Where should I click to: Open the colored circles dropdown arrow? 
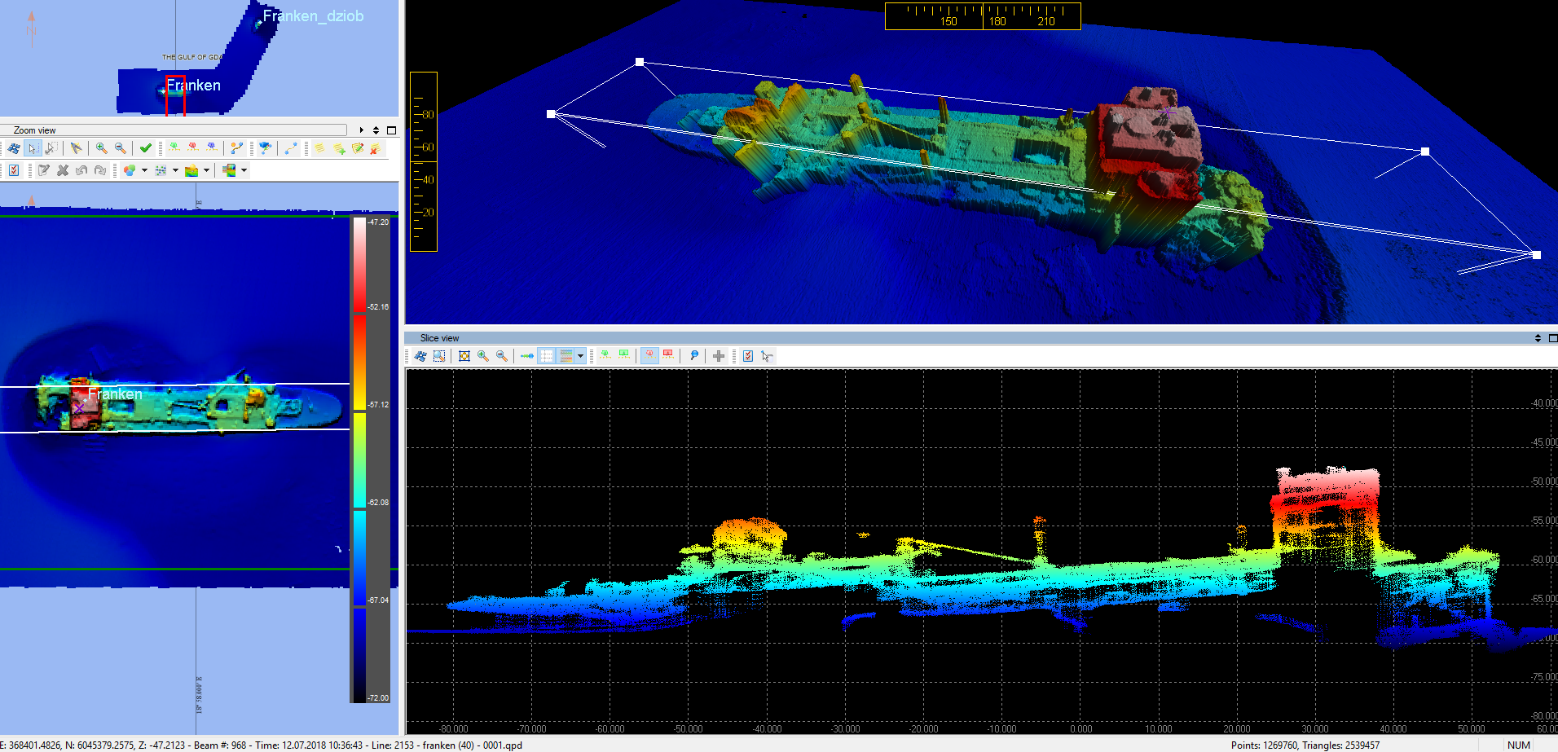[144, 170]
